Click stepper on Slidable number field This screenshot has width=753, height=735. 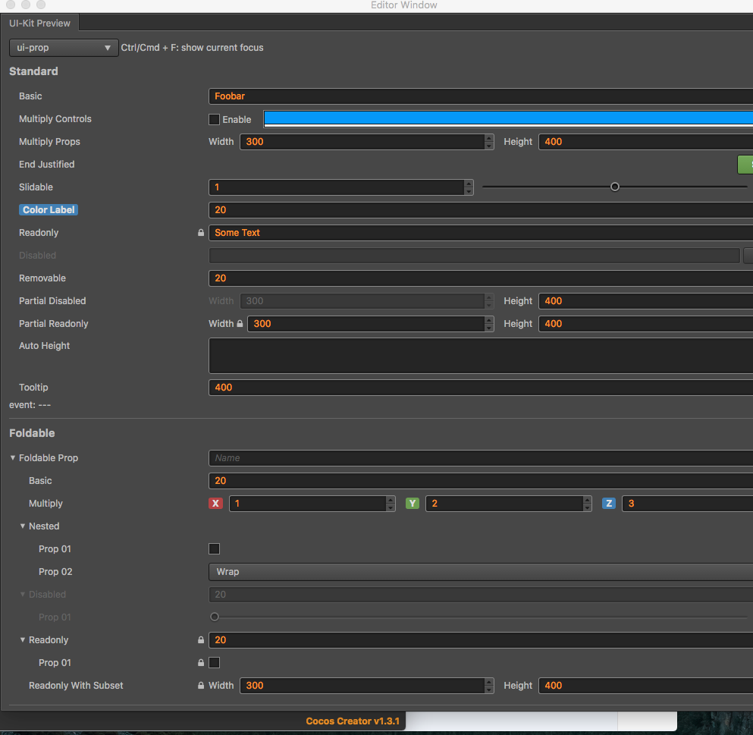[469, 187]
